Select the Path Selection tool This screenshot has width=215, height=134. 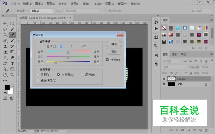click(5, 69)
